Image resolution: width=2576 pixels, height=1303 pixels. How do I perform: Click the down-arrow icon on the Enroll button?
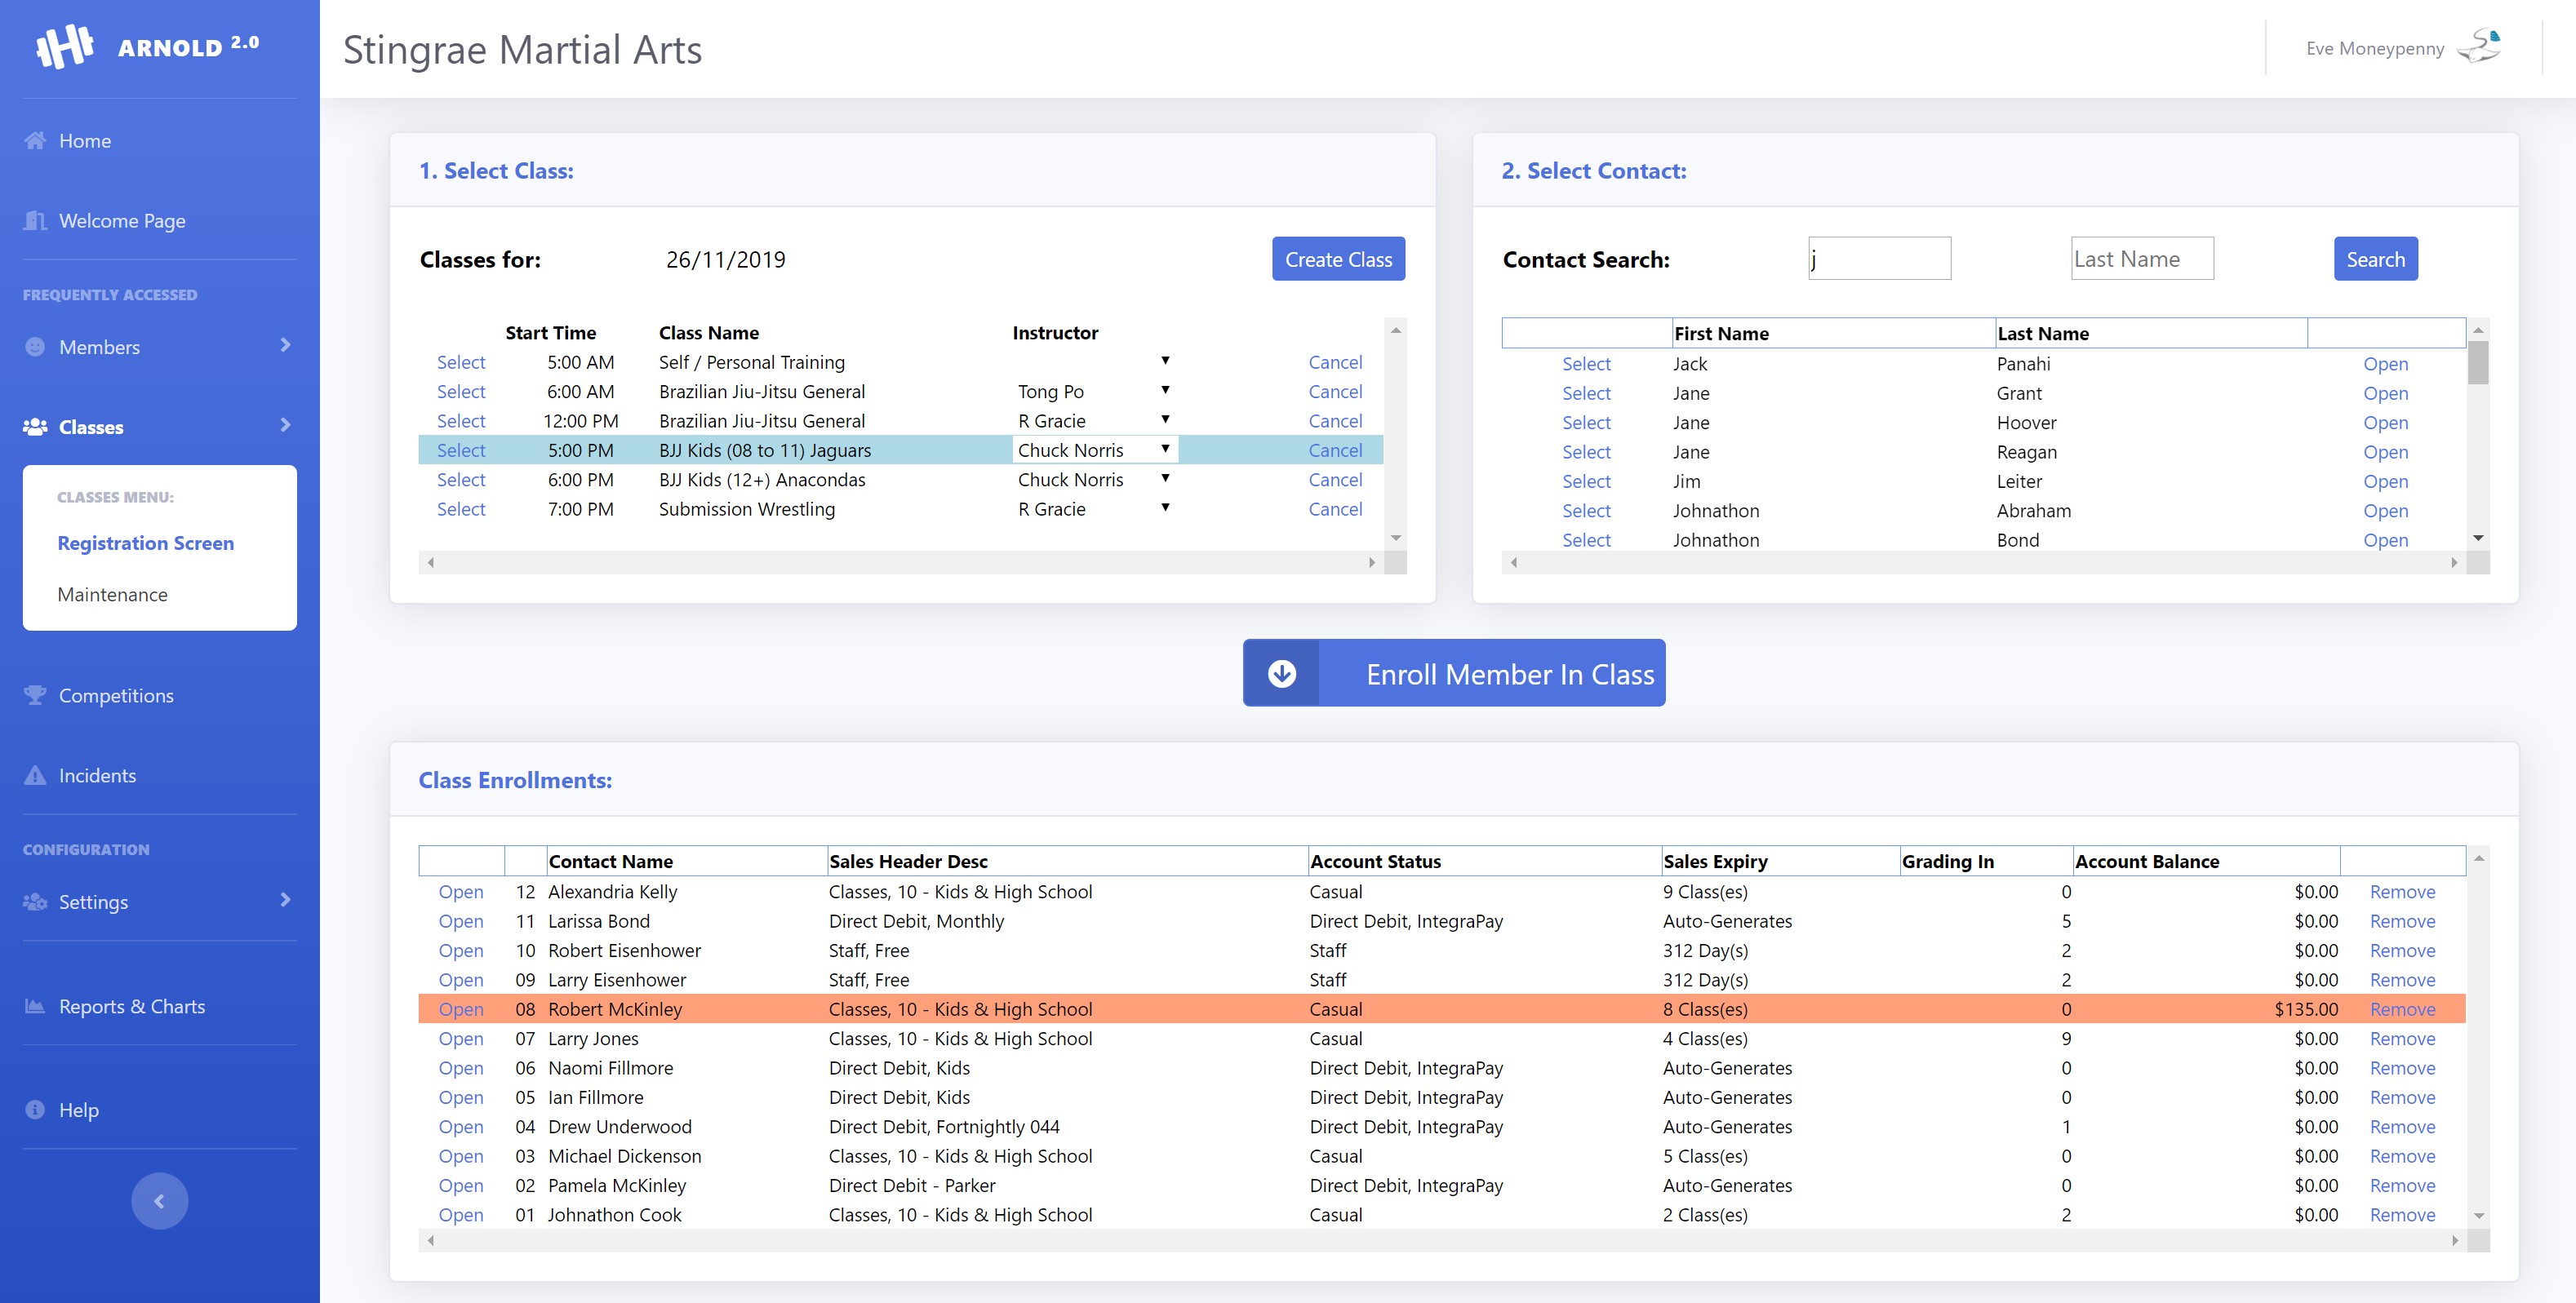point(1282,673)
